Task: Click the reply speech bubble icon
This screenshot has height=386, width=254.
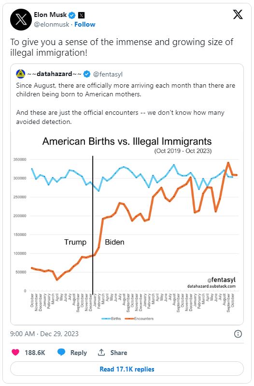Action: (61, 352)
